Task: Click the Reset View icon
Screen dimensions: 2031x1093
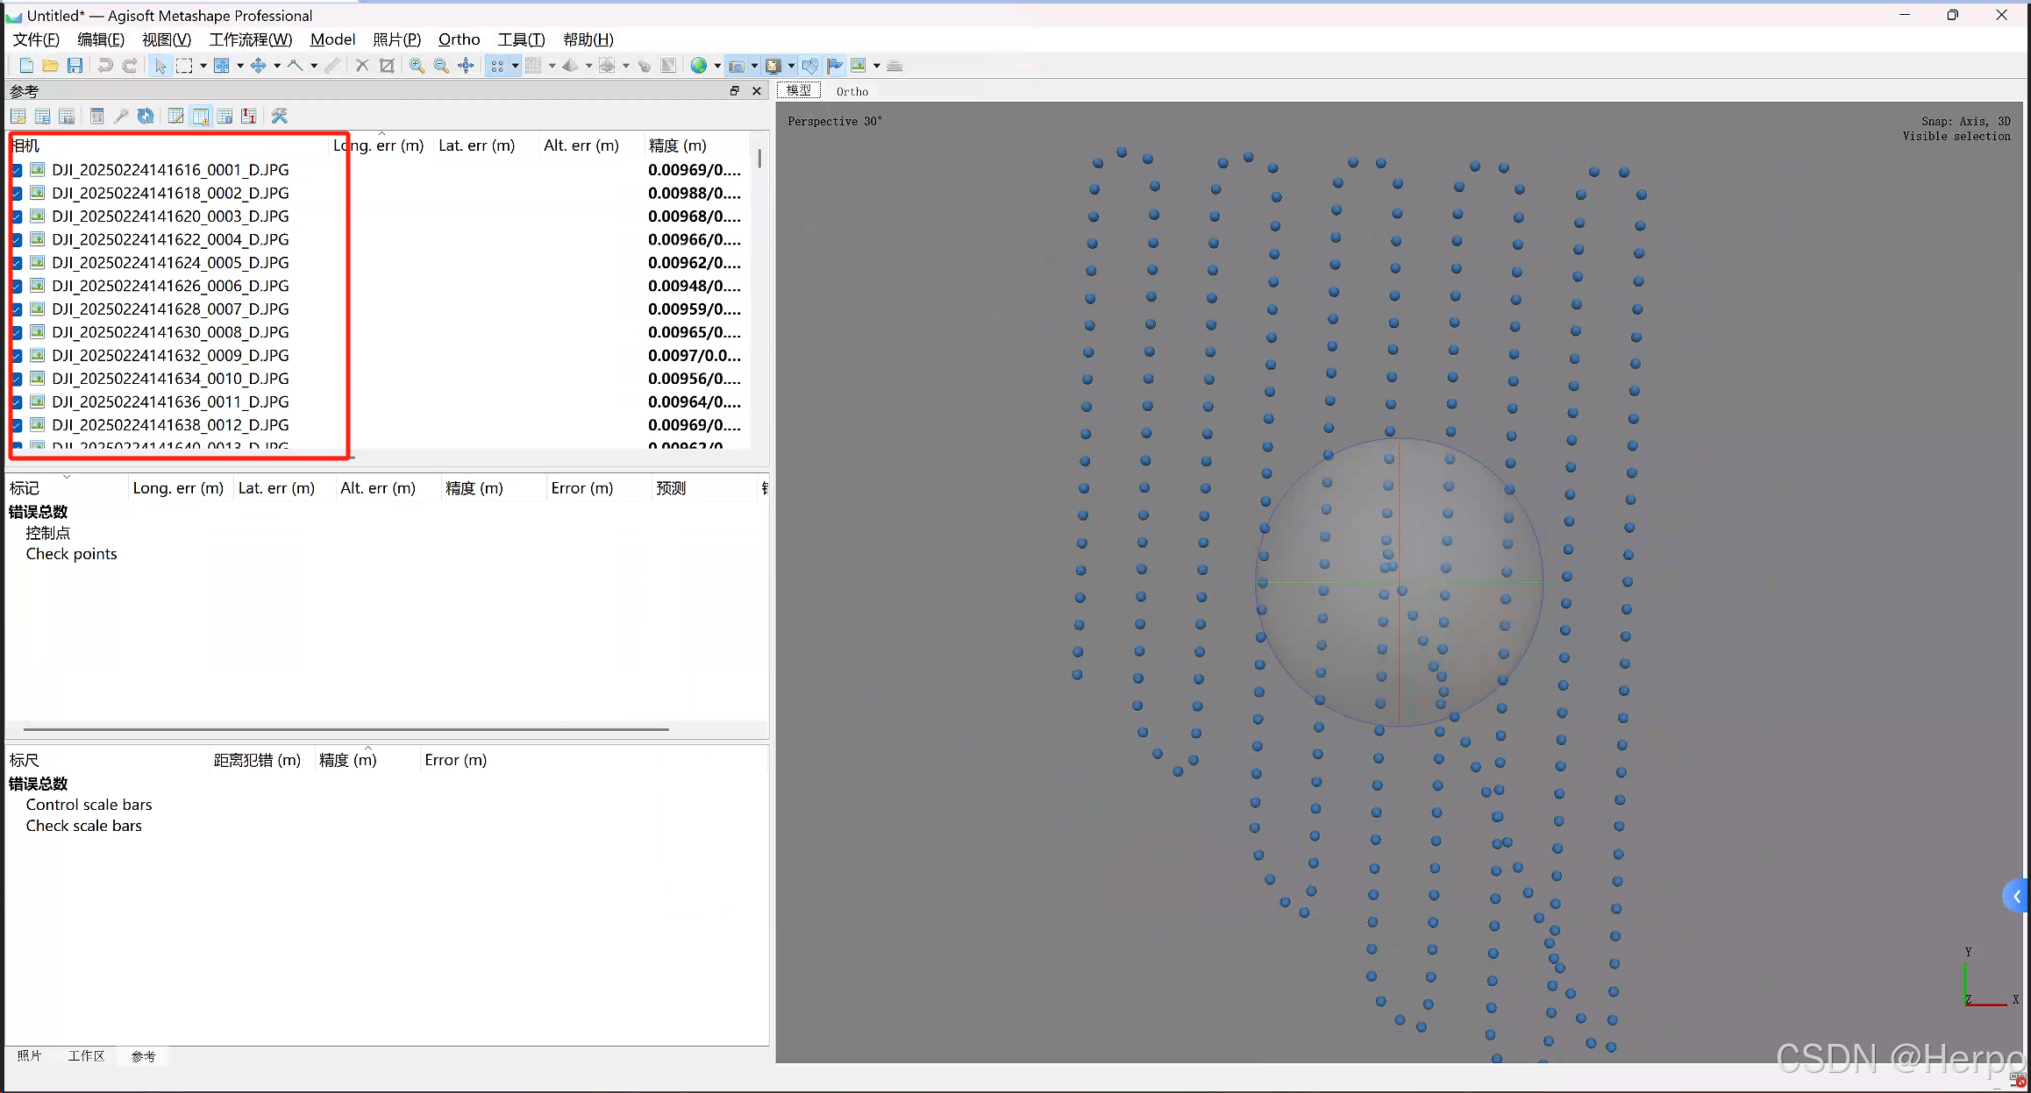Action: [x=466, y=66]
